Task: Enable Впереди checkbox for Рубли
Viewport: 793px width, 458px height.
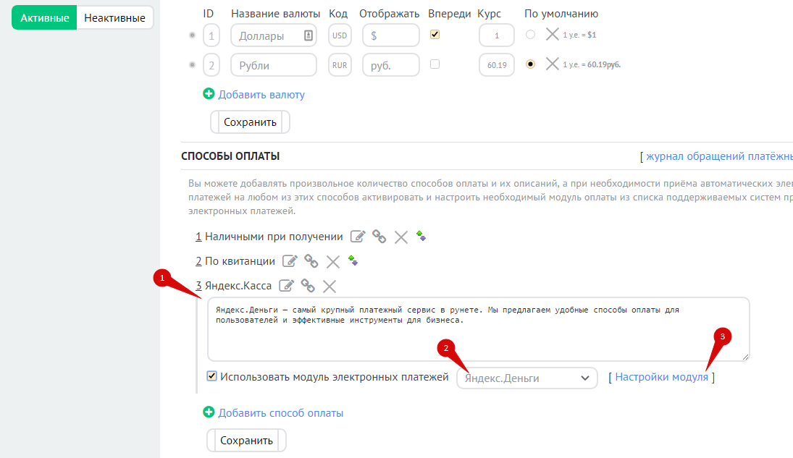Action: click(435, 64)
